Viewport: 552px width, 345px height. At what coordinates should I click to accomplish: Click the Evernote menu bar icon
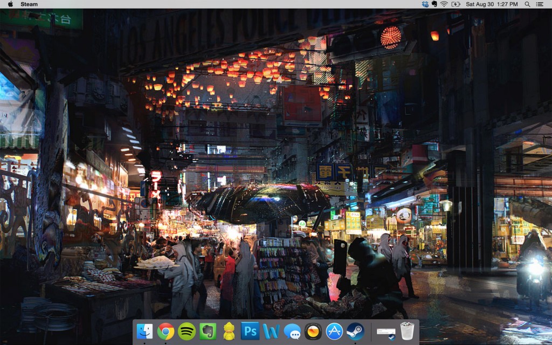[x=434, y=4]
